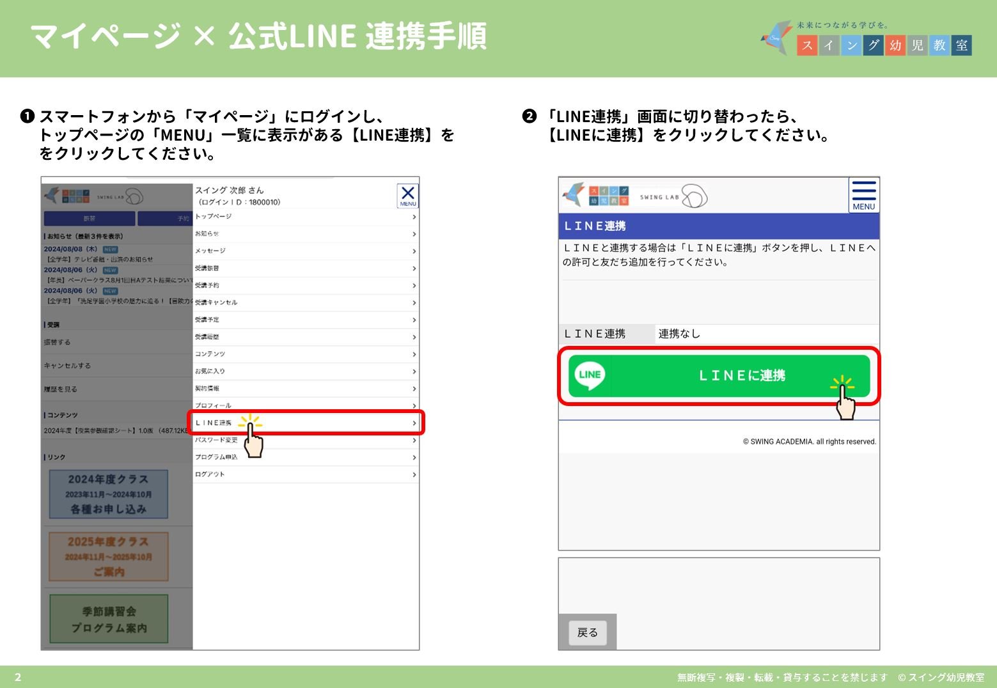The height and width of the screenshot is (688, 997).
Task: Click the スイング幼児教室 logo in the slide header
Action: pos(866,38)
